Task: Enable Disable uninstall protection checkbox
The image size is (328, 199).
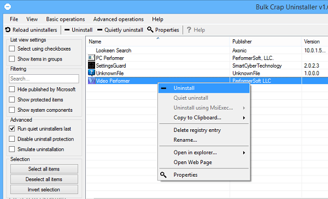Action: pyautogui.click(x=12, y=138)
